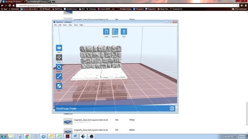
Task: Open the Dragonlock bookmark
Action: (151, 9)
